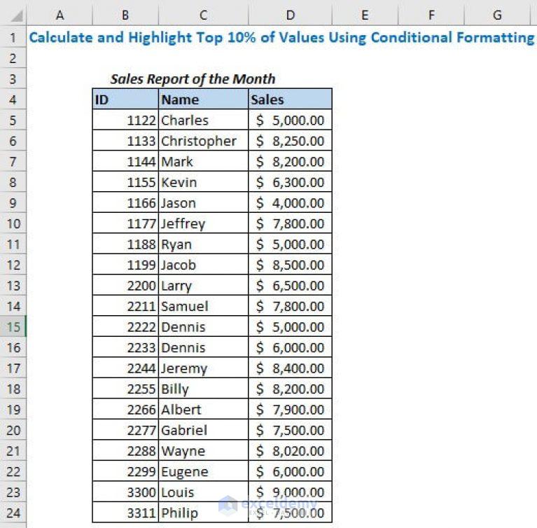The width and height of the screenshot is (537, 528).
Task: Select the cell with ID 2222
Action: pos(125,326)
